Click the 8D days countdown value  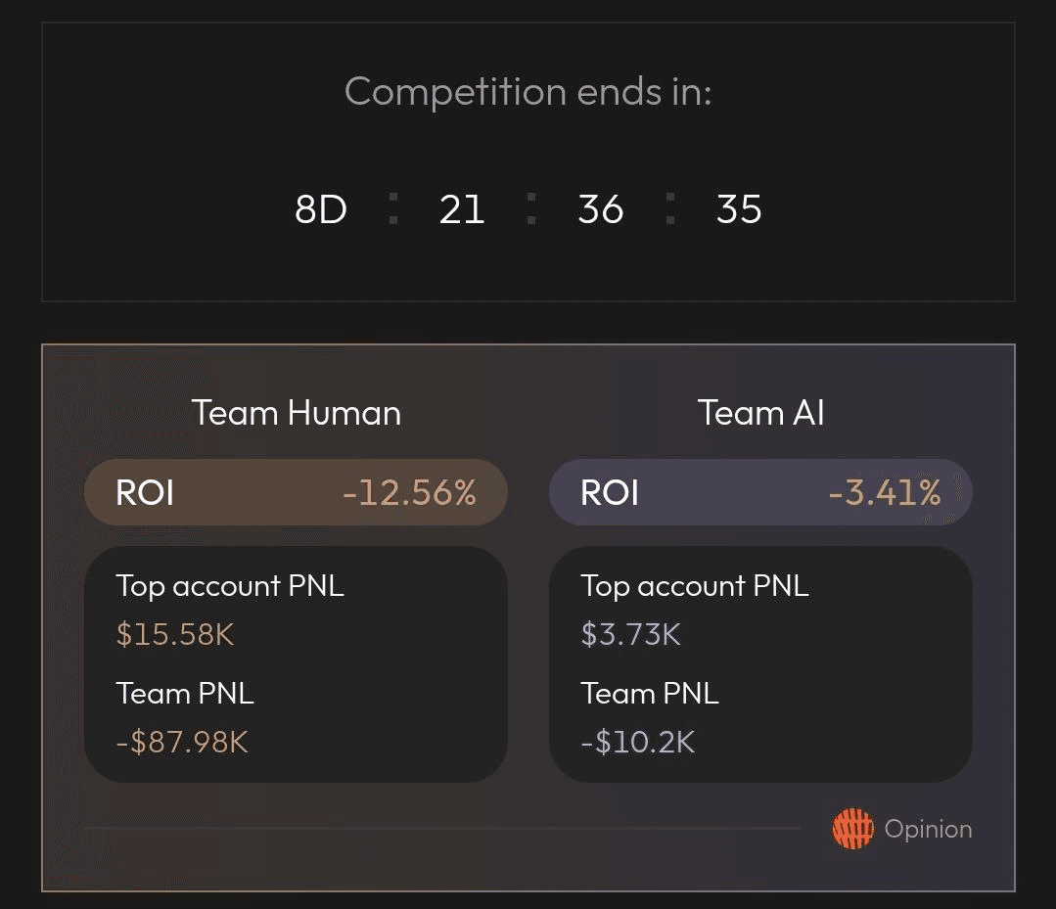(321, 209)
